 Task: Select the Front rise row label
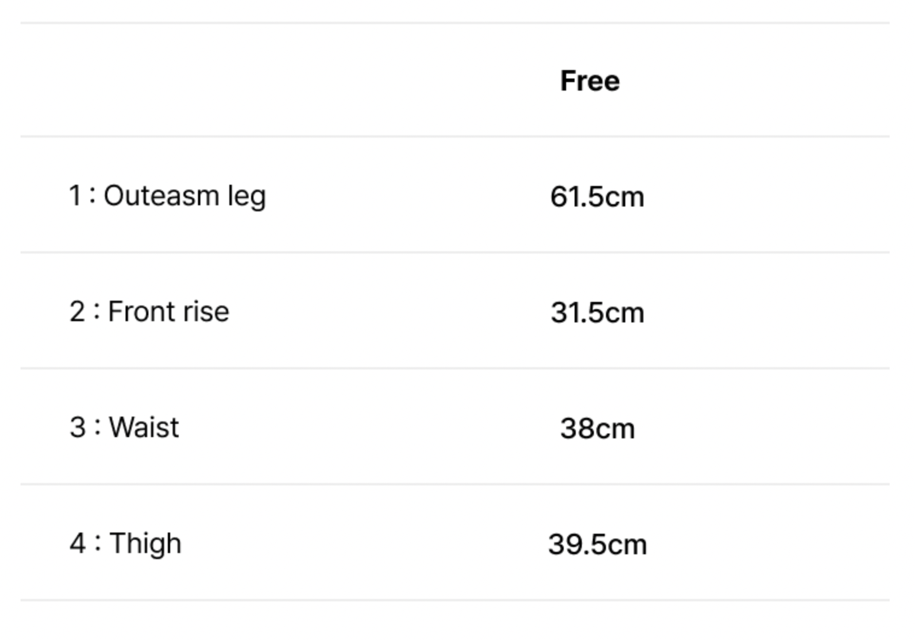(149, 312)
